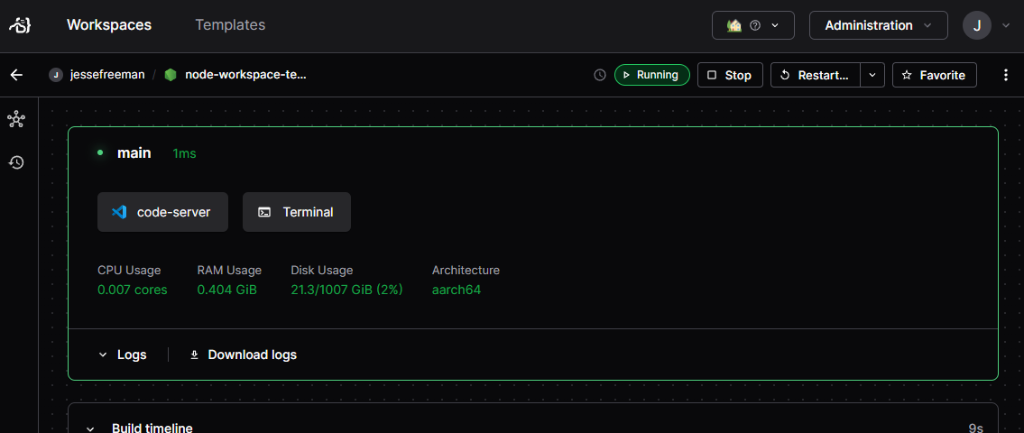Click the node-workspace-te... workspace name
The image size is (1024, 433).
tap(246, 75)
